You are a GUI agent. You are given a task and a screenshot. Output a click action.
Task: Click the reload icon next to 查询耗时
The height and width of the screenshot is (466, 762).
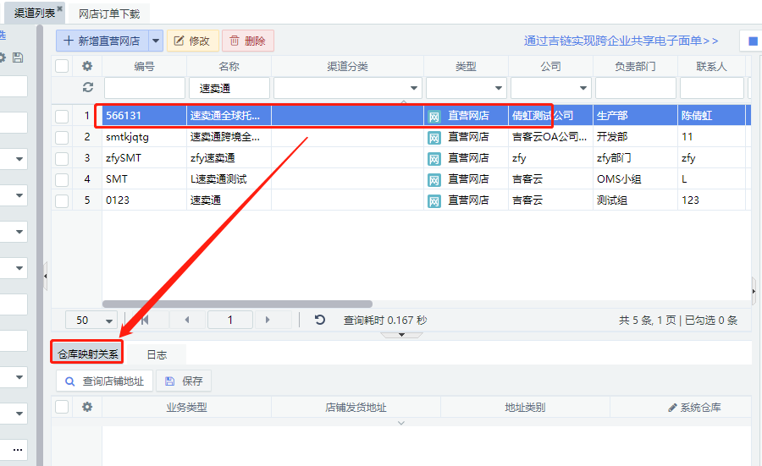pos(320,320)
